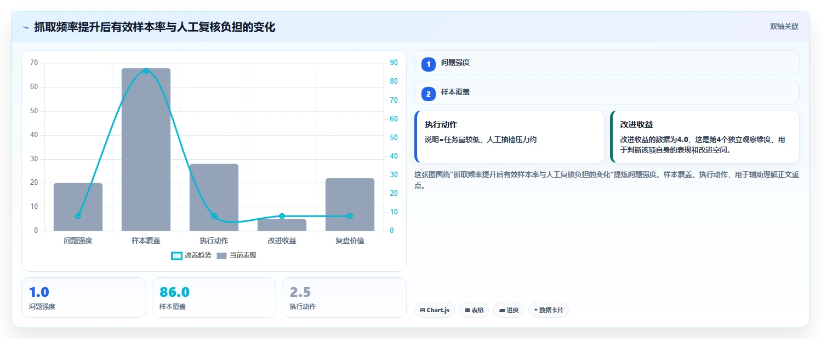Select the 问题强度 list row
This screenshot has width=821, height=339.
click(x=607, y=62)
